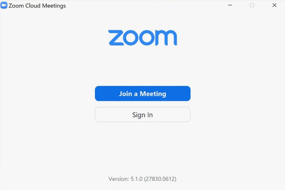The width and height of the screenshot is (285, 190).
Task: Click the first o in the zoom logo
Action: (x=131, y=38)
